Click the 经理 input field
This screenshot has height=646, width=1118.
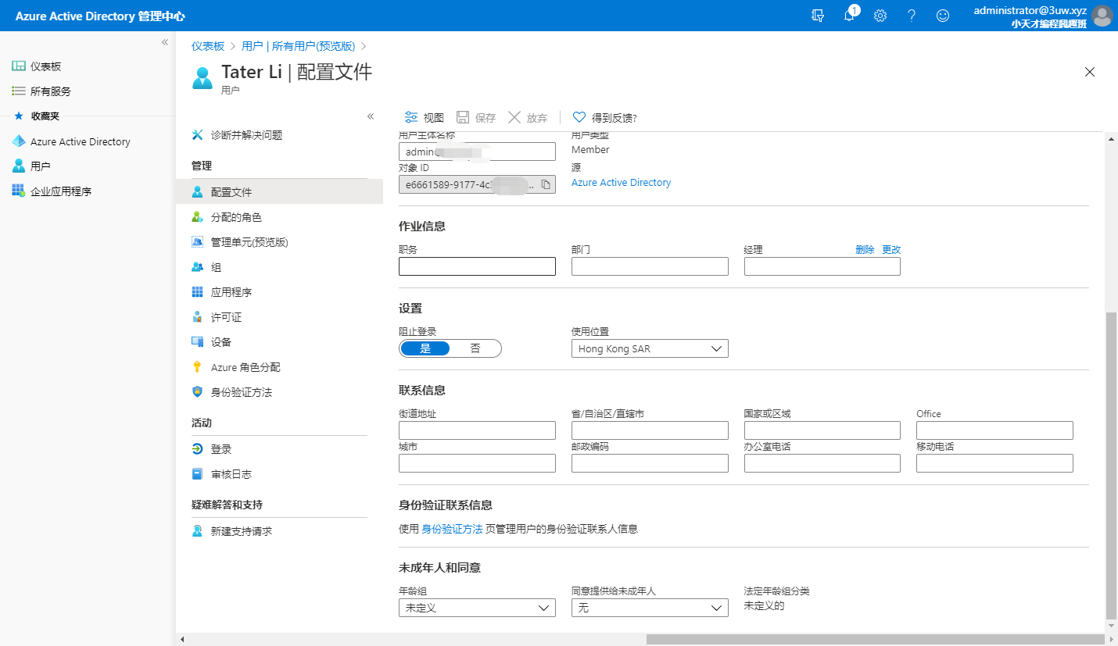[x=822, y=266]
